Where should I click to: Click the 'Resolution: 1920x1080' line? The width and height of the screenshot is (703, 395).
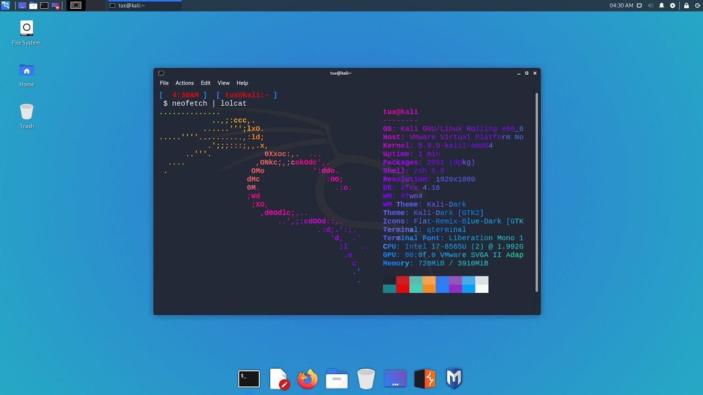[429, 179]
